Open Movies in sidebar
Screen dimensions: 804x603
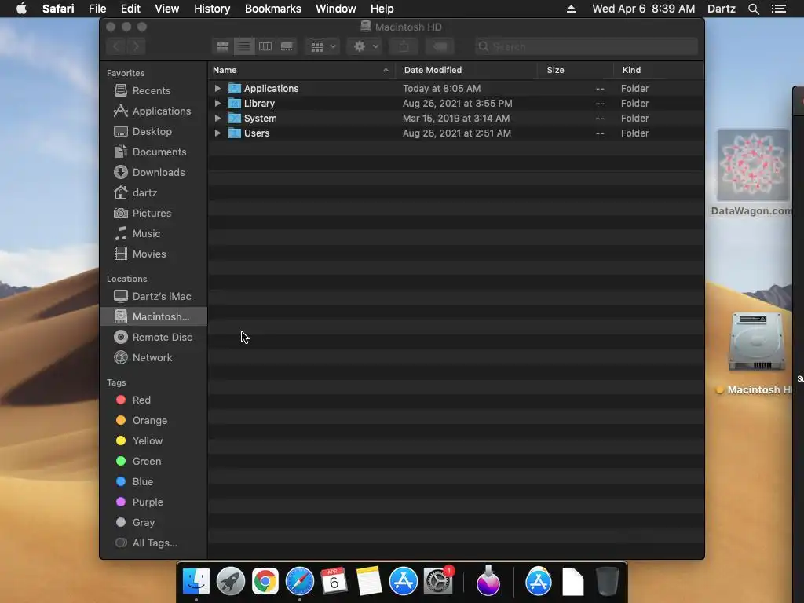[x=154, y=254]
